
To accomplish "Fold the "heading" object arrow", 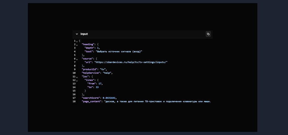I will coord(77,45).
